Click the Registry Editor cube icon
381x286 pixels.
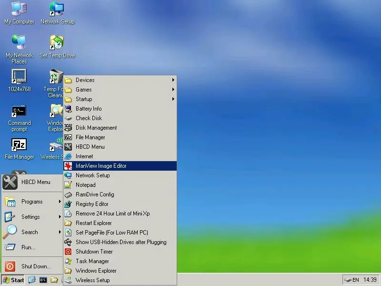coord(68,204)
